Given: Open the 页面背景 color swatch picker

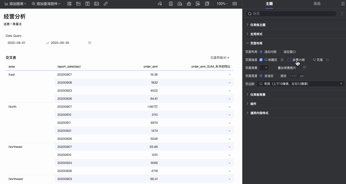Looking at the screenshot, I should coord(264,68).
